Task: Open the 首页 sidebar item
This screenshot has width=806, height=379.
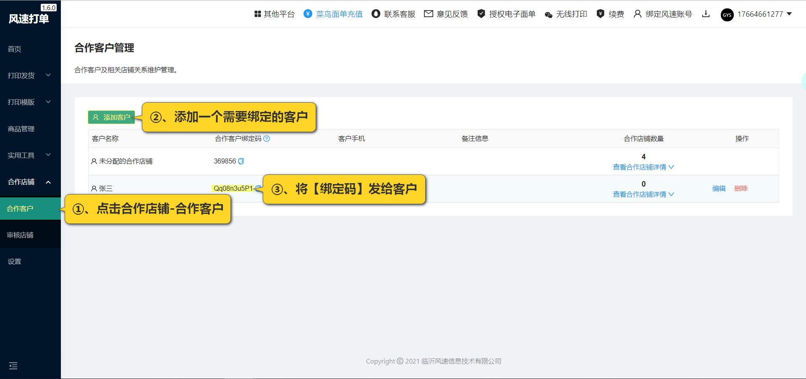Action: (x=14, y=49)
